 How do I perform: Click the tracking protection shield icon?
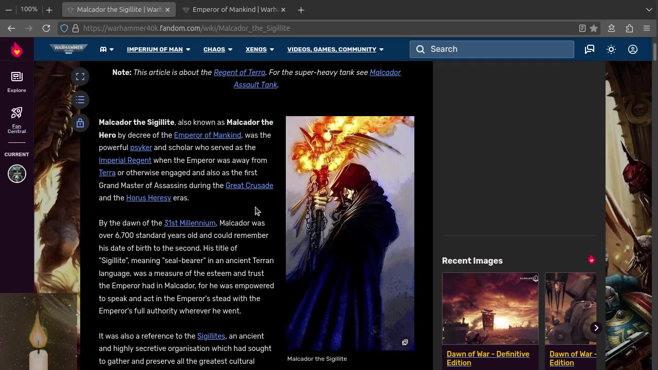click(64, 28)
